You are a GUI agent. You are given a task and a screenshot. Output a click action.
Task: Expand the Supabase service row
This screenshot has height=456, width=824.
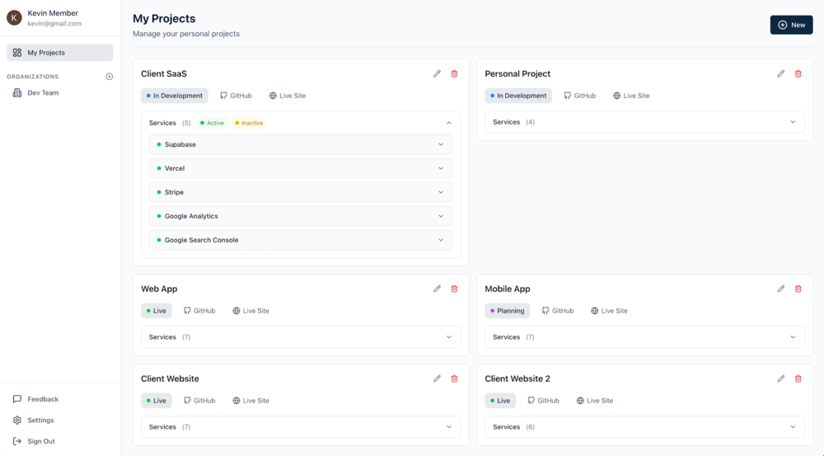pyautogui.click(x=441, y=145)
